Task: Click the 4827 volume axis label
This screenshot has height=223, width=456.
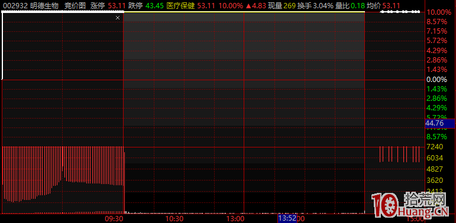Action: click(434, 169)
